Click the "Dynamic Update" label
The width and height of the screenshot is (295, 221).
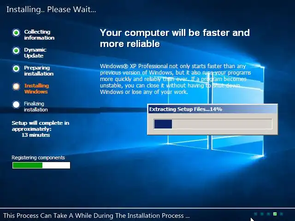click(35, 52)
